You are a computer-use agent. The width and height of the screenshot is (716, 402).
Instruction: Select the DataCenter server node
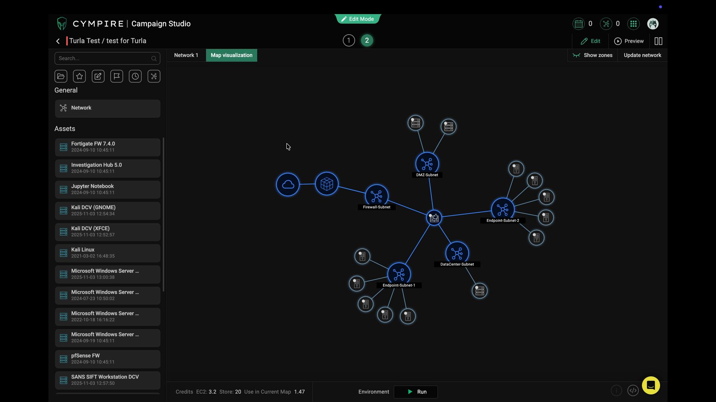pyautogui.click(x=480, y=291)
